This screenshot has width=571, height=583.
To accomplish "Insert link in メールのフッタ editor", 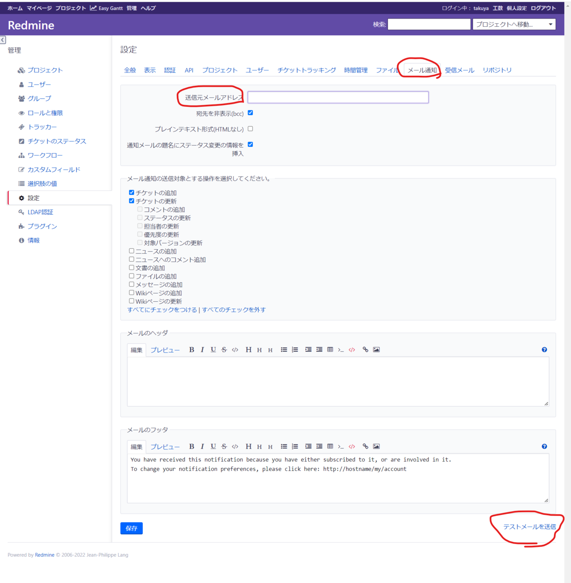I will [366, 446].
